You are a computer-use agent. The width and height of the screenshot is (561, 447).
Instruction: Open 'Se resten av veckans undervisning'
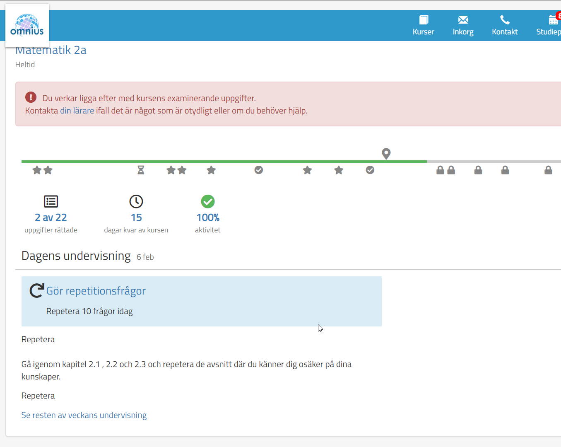point(84,415)
